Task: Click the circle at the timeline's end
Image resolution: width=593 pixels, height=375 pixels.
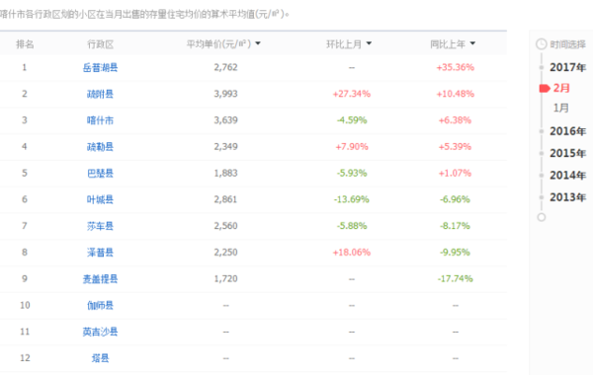Action: [x=542, y=217]
